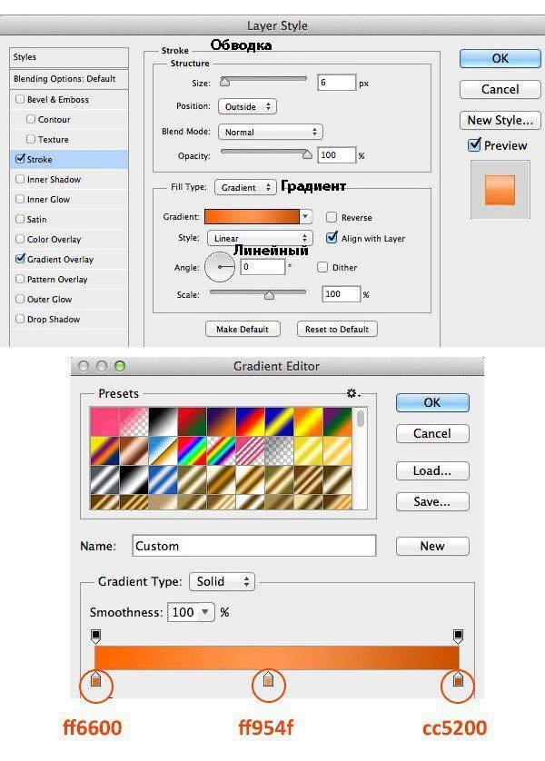Click the Size px input field
Screen dimensions: 545x761
[337, 83]
